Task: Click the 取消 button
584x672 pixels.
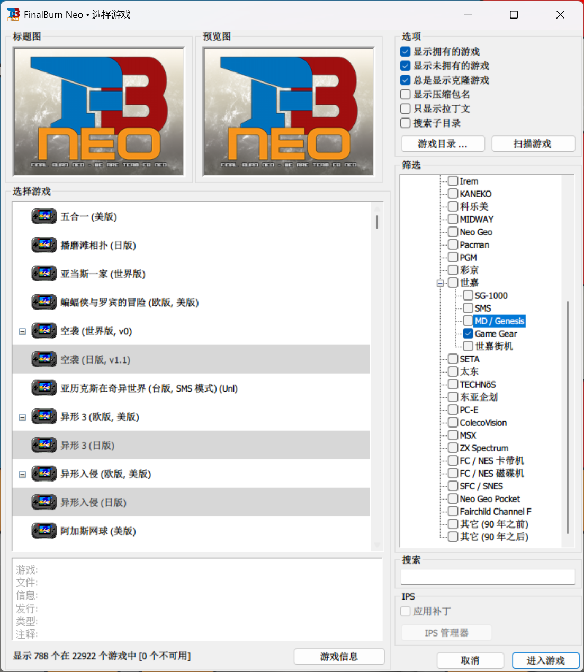Action: (x=470, y=660)
